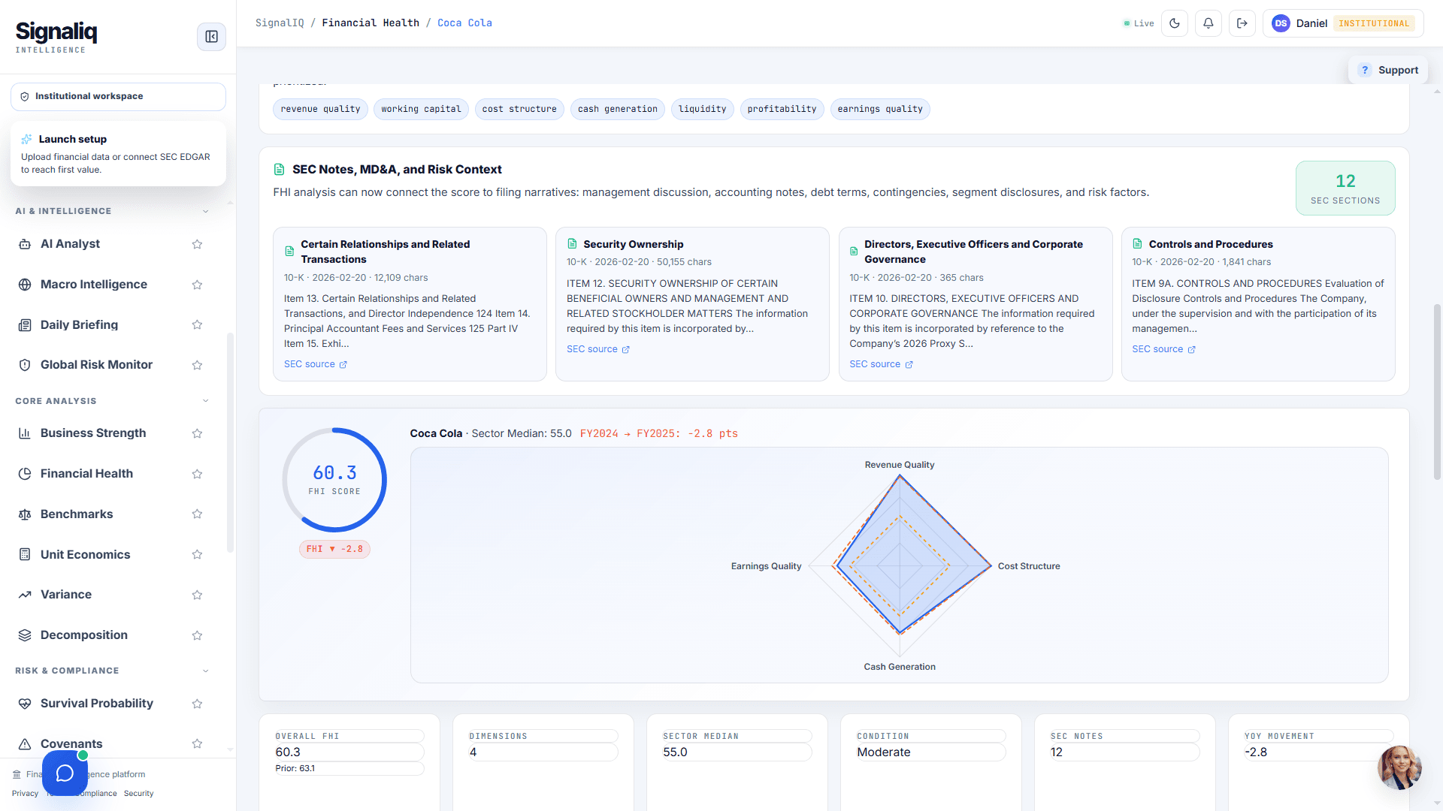Collapse the Core Analysis section
Image resolution: width=1443 pixels, height=811 pixels.
(206, 401)
